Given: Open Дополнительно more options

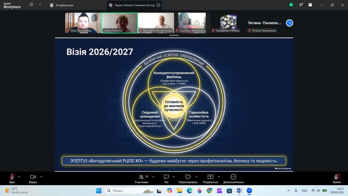Looking at the screenshot, I should pyautogui.click(x=233, y=179).
